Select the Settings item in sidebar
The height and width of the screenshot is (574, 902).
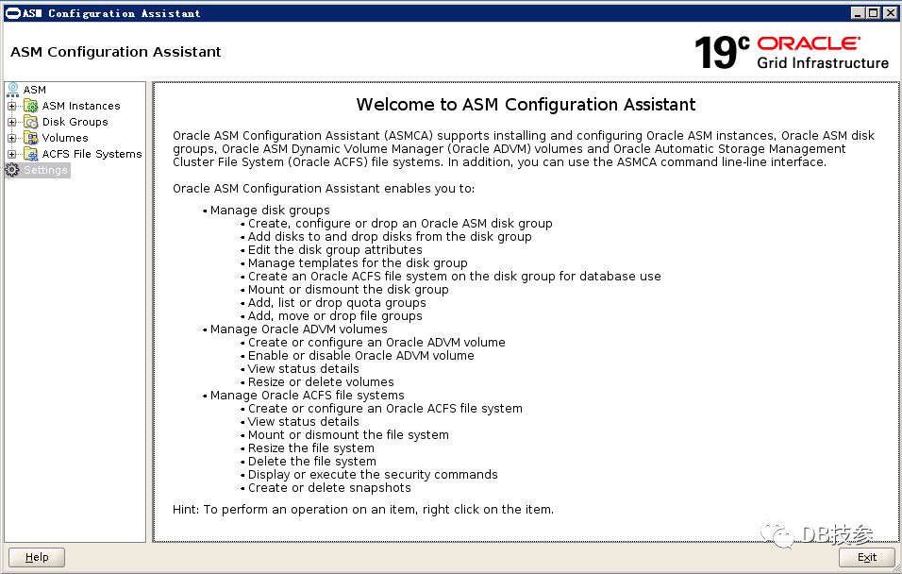[x=45, y=170]
